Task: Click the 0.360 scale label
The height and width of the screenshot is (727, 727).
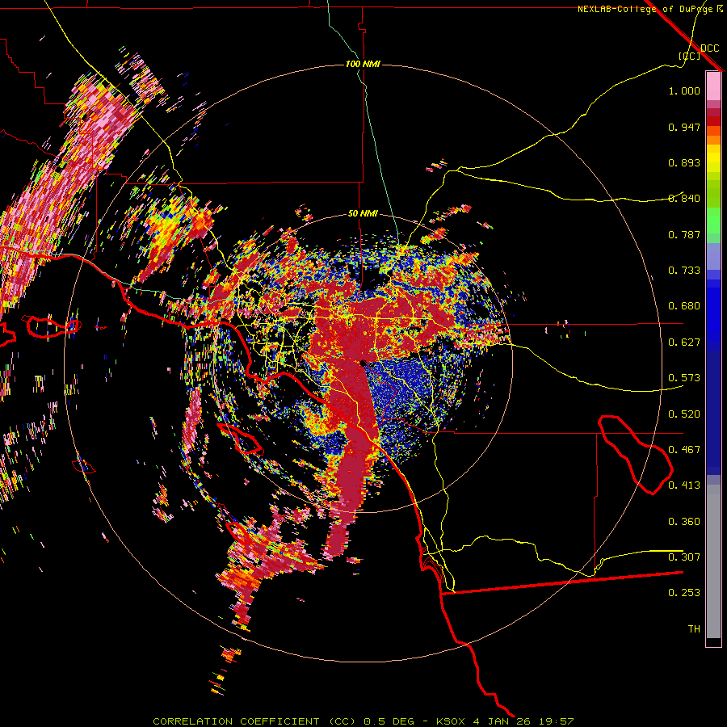Action: [x=684, y=522]
